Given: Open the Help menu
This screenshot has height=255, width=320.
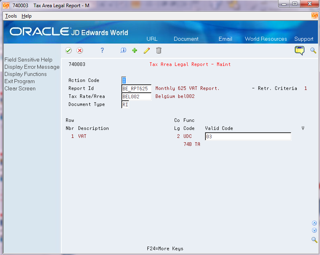Looking at the screenshot, I should click(26, 16).
